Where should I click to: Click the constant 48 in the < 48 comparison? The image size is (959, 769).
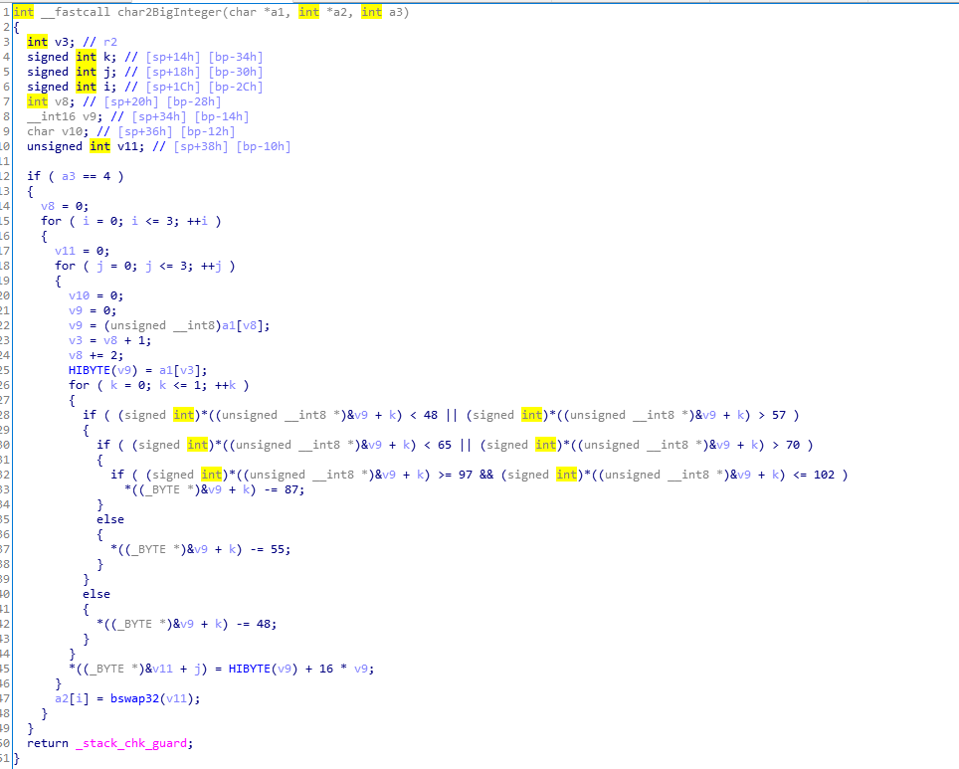[431, 416]
